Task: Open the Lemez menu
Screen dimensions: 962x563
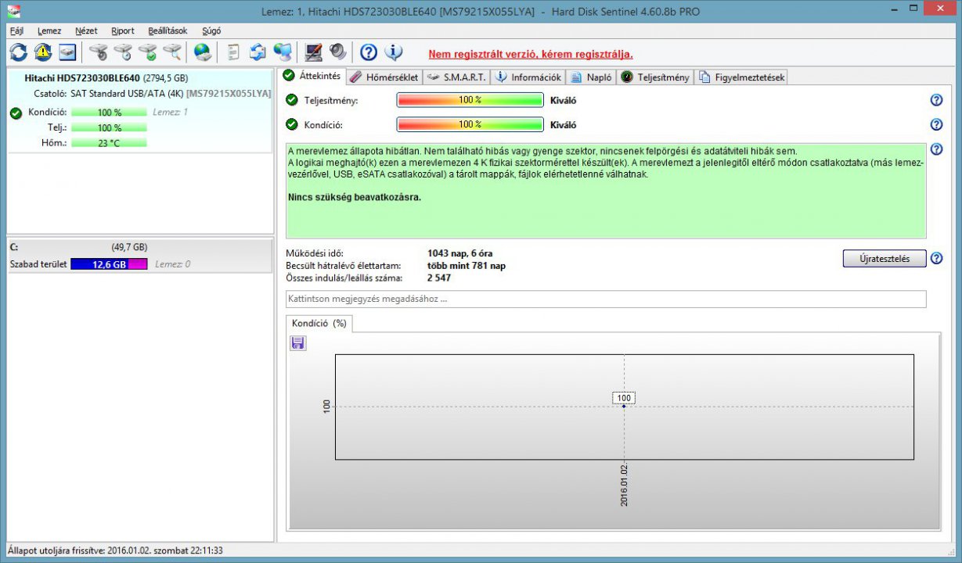Action: 49,31
